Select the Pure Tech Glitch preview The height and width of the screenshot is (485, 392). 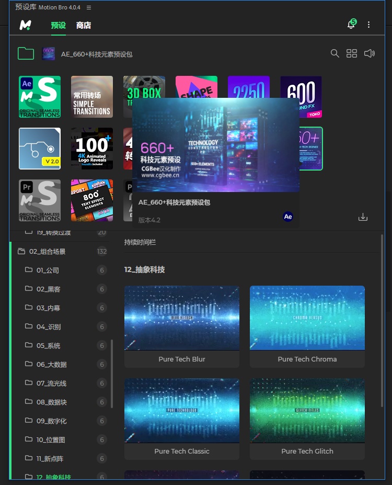pos(307,411)
